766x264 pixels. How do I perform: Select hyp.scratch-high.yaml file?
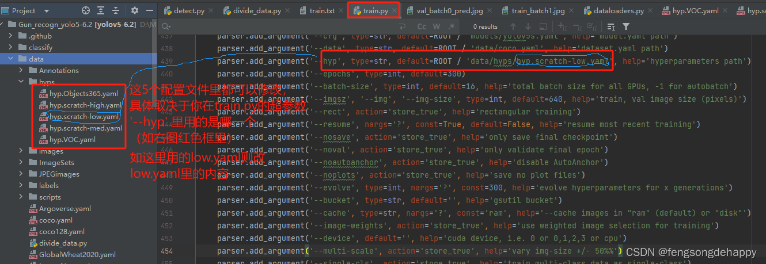[x=81, y=105]
